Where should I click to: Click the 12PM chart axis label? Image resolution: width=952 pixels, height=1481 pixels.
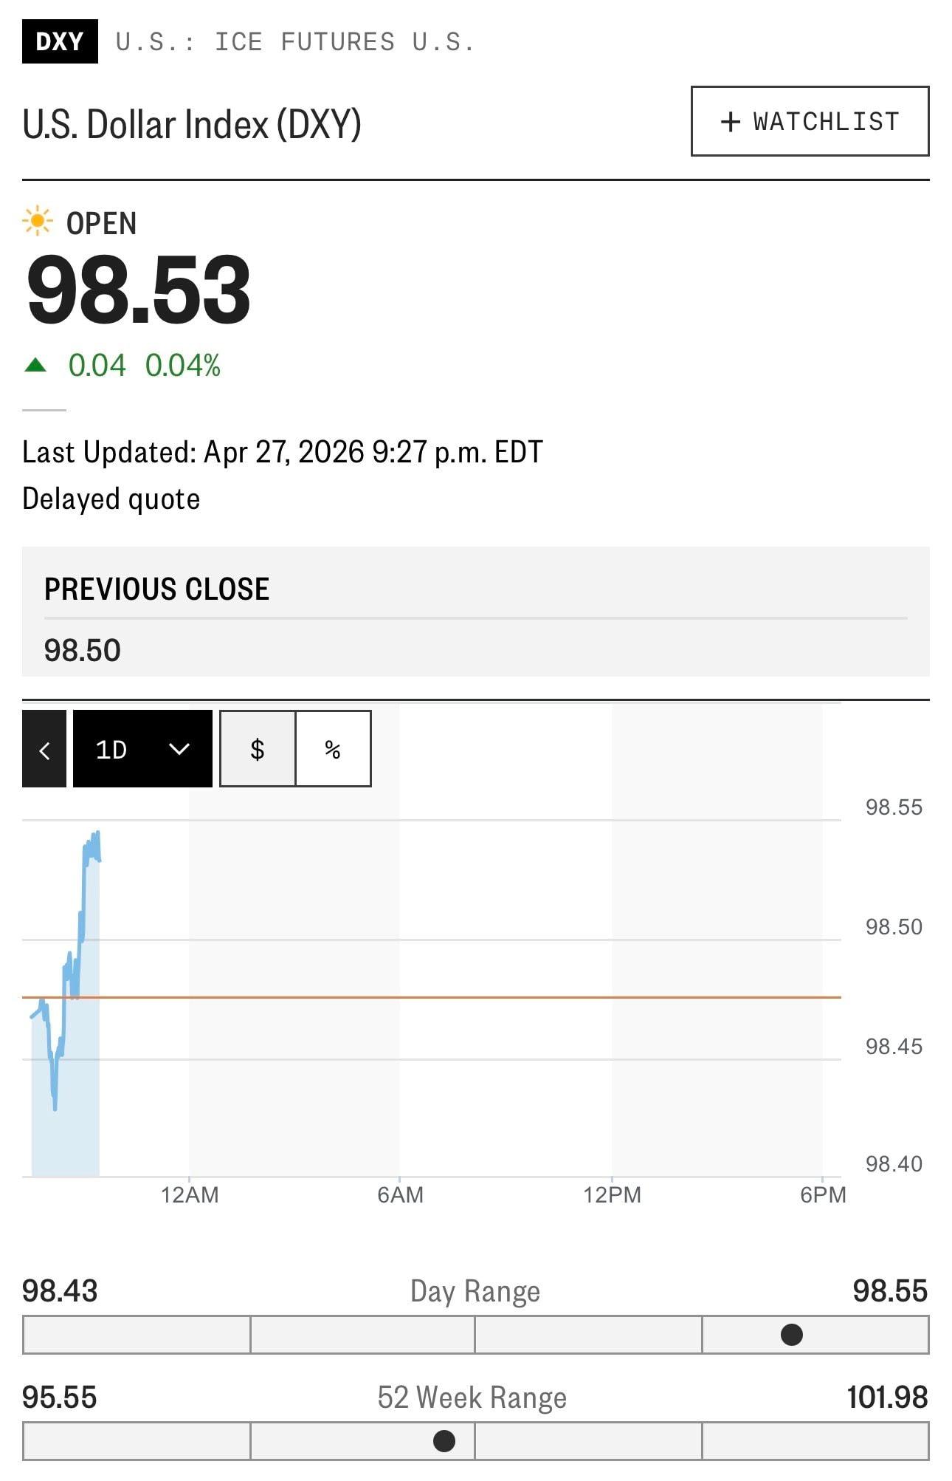click(x=612, y=1194)
